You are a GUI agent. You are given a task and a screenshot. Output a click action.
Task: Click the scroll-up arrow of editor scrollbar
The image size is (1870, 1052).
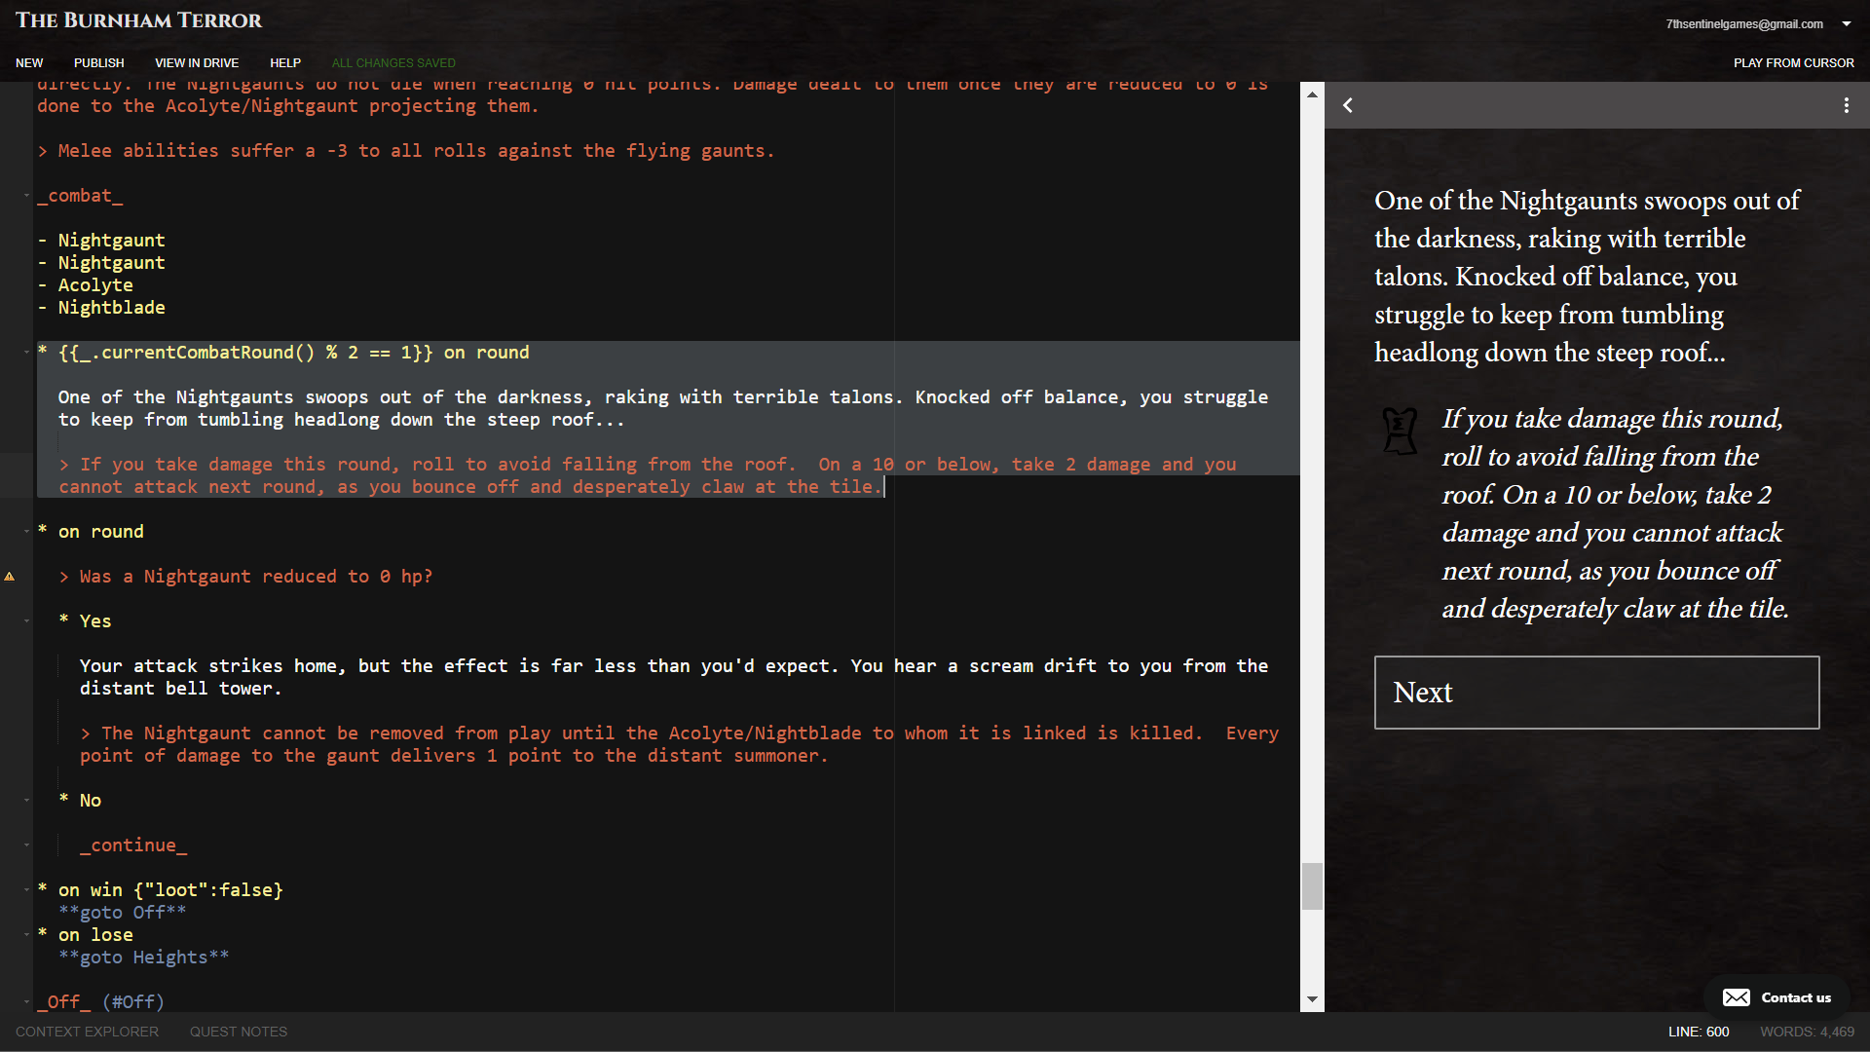(x=1312, y=94)
